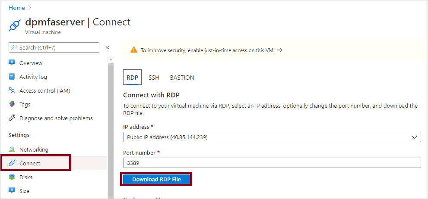Screen dimensions: 428x199
Task: Click the sidebar scrollbar up arrow
Action: click(x=111, y=59)
